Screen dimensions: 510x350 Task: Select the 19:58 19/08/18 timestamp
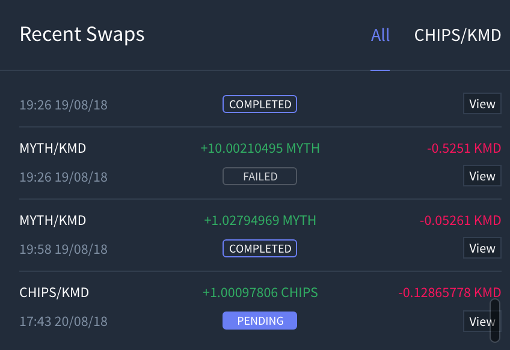(x=63, y=249)
